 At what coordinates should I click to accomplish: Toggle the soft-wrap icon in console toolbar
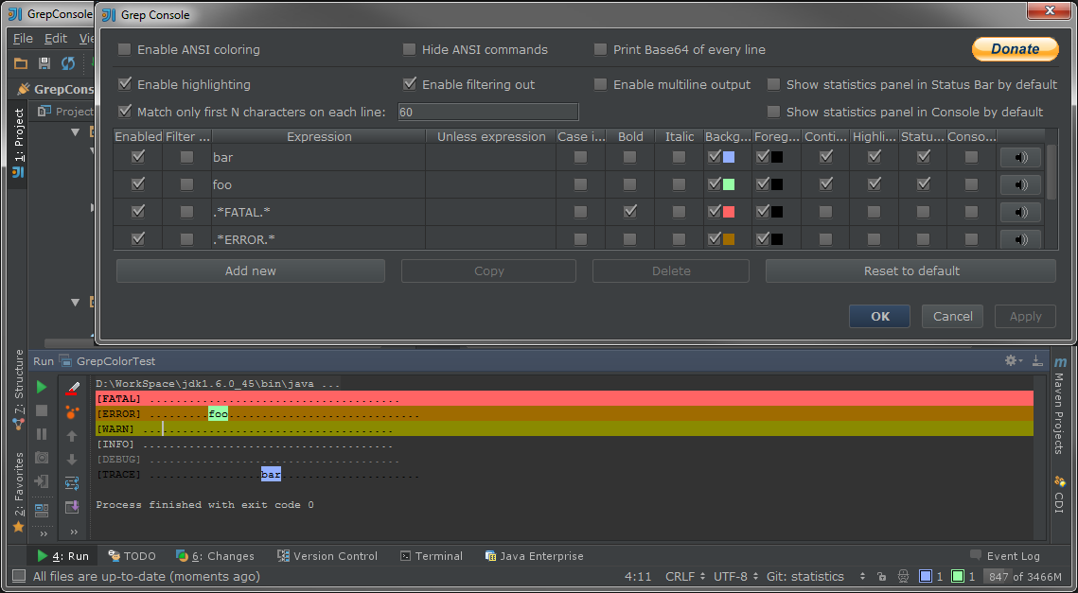click(72, 483)
